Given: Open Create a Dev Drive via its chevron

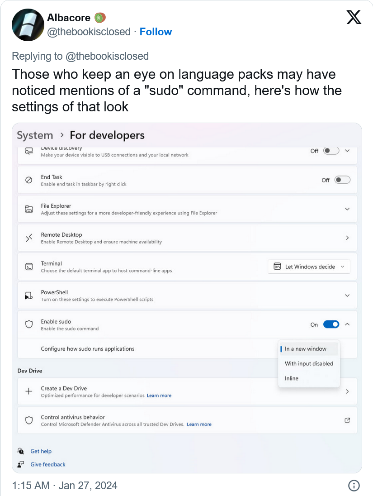Looking at the screenshot, I should pos(347,391).
